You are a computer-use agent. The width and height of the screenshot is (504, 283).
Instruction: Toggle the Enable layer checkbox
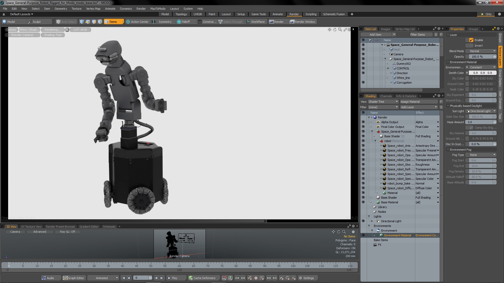[x=471, y=40]
